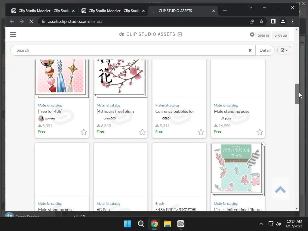Show hidden system tray icons chevron
Image resolution: width=308 pixels, height=231 pixels.
(261, 224)
